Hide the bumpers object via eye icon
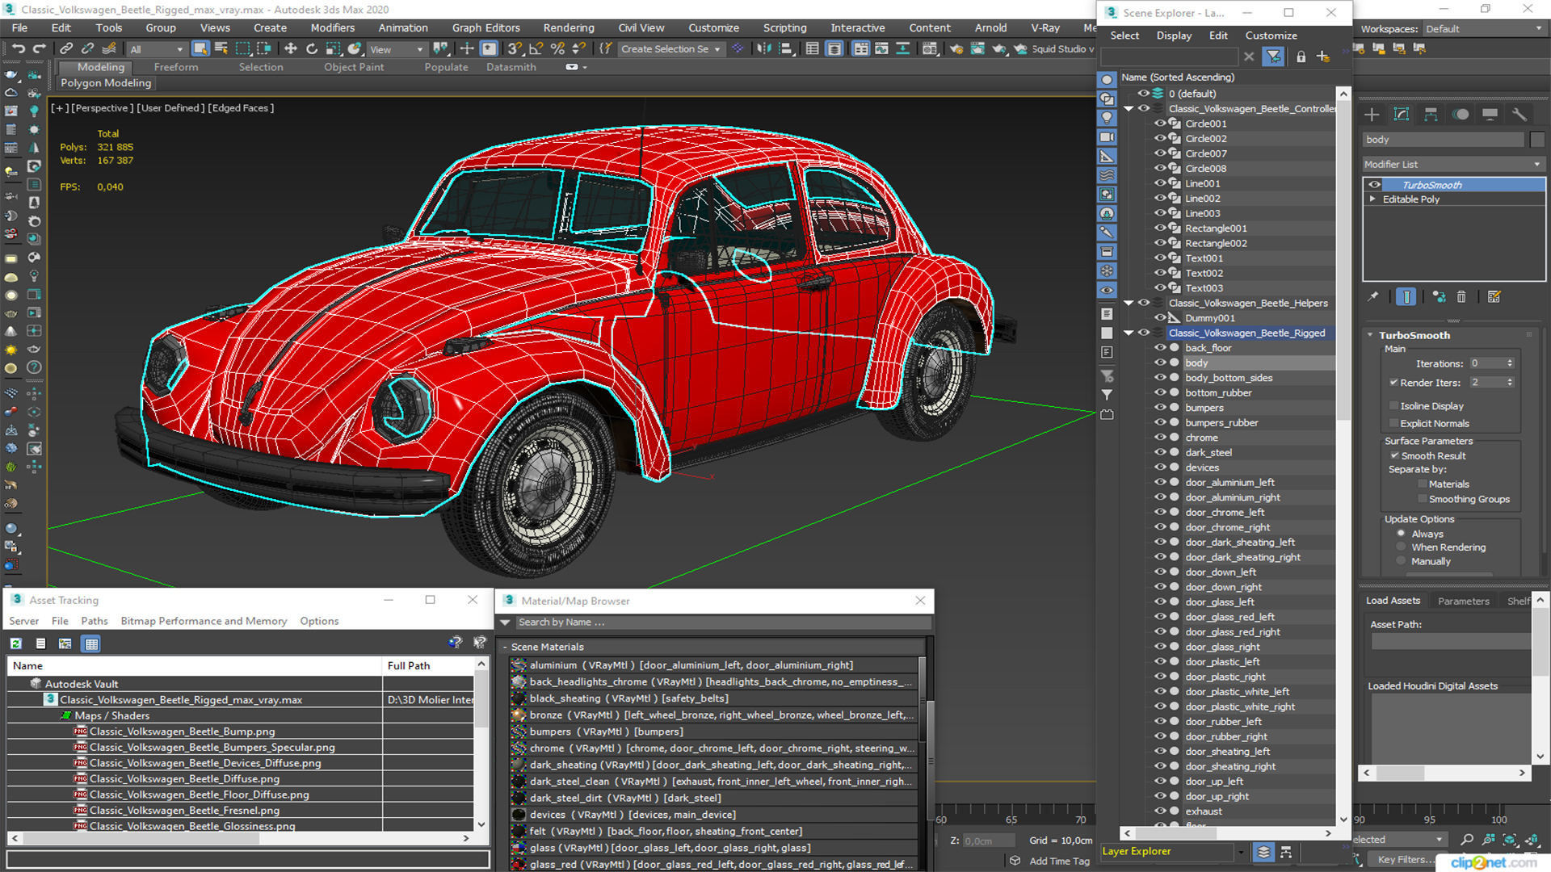 coord(1160,408)
